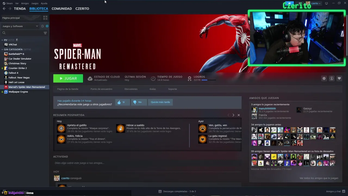Open friend FranZa profile
The height and width of the screenshot is (196, 348).
click(x=263, y=115)
